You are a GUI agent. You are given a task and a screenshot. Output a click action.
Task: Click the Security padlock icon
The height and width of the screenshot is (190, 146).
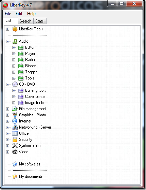click(x=15, y=140)
